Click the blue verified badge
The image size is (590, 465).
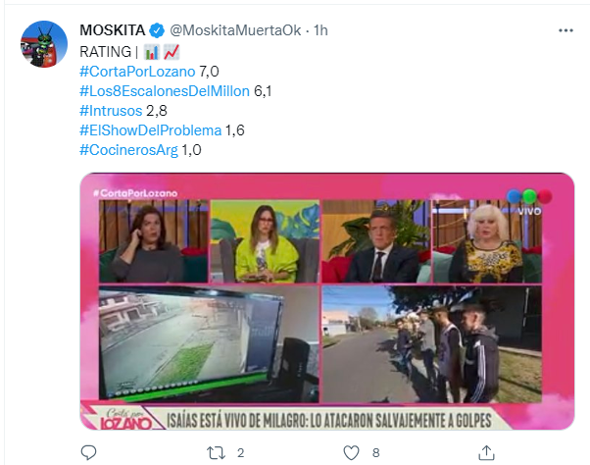point(157,30)
